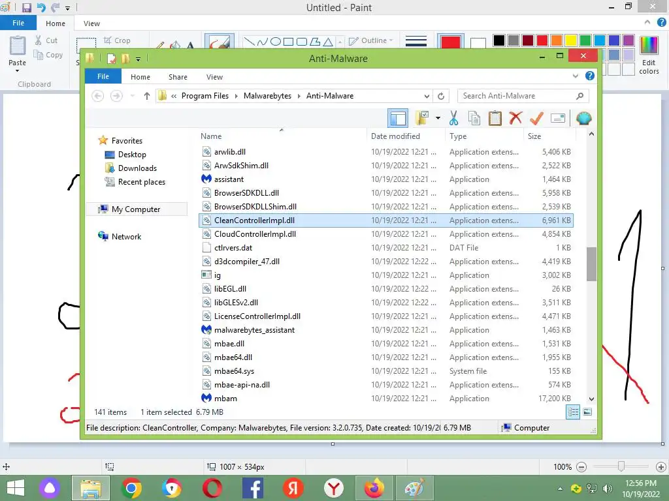
Task: Open Explorer Help question mark
Action: point(590,76)
